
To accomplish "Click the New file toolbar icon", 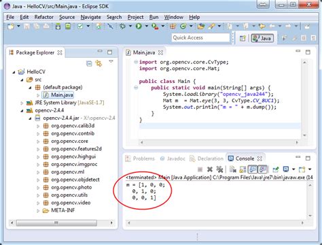I will pos(11,27).
